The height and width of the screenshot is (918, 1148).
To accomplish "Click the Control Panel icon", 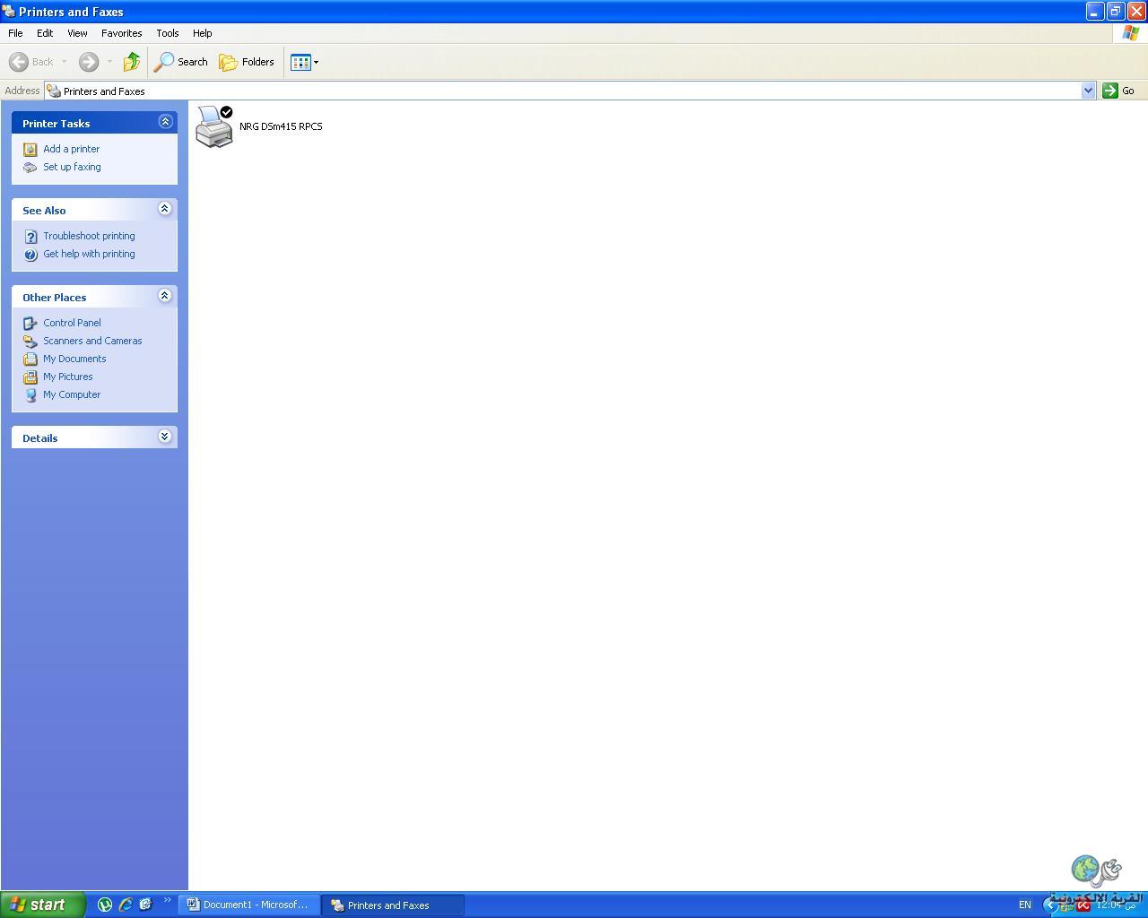I will (30, 323).
